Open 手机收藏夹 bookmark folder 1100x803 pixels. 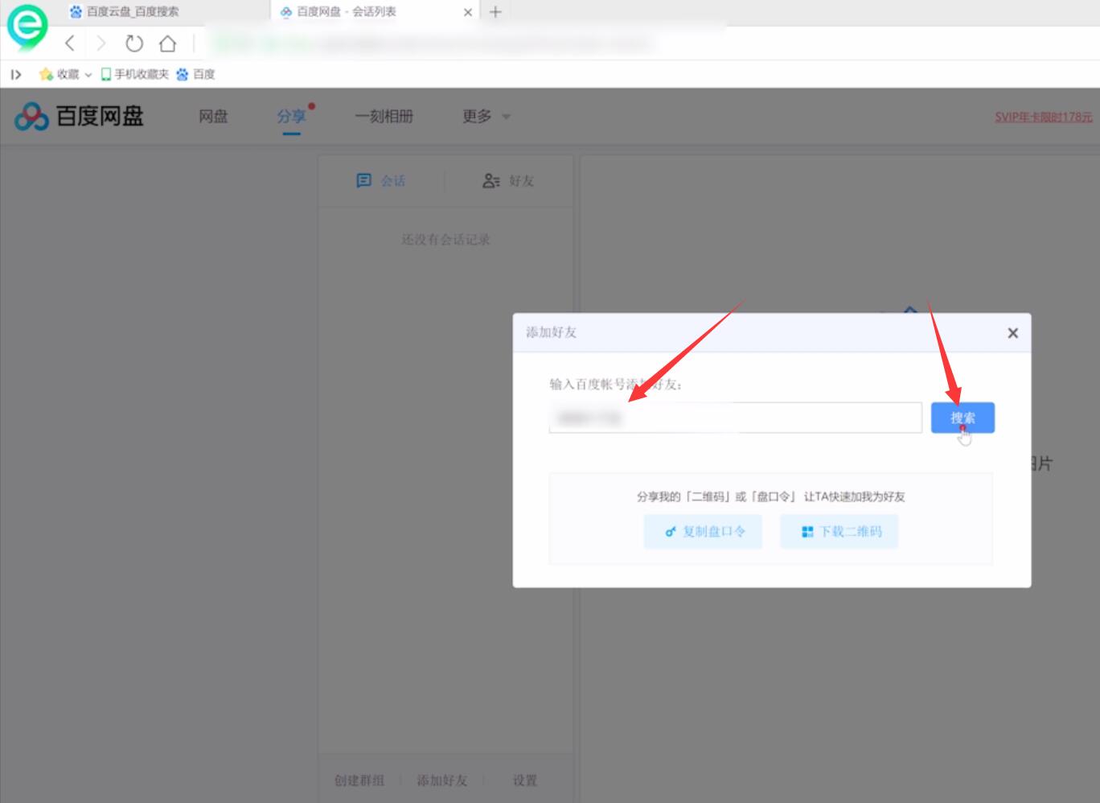(x=134, y=74)
